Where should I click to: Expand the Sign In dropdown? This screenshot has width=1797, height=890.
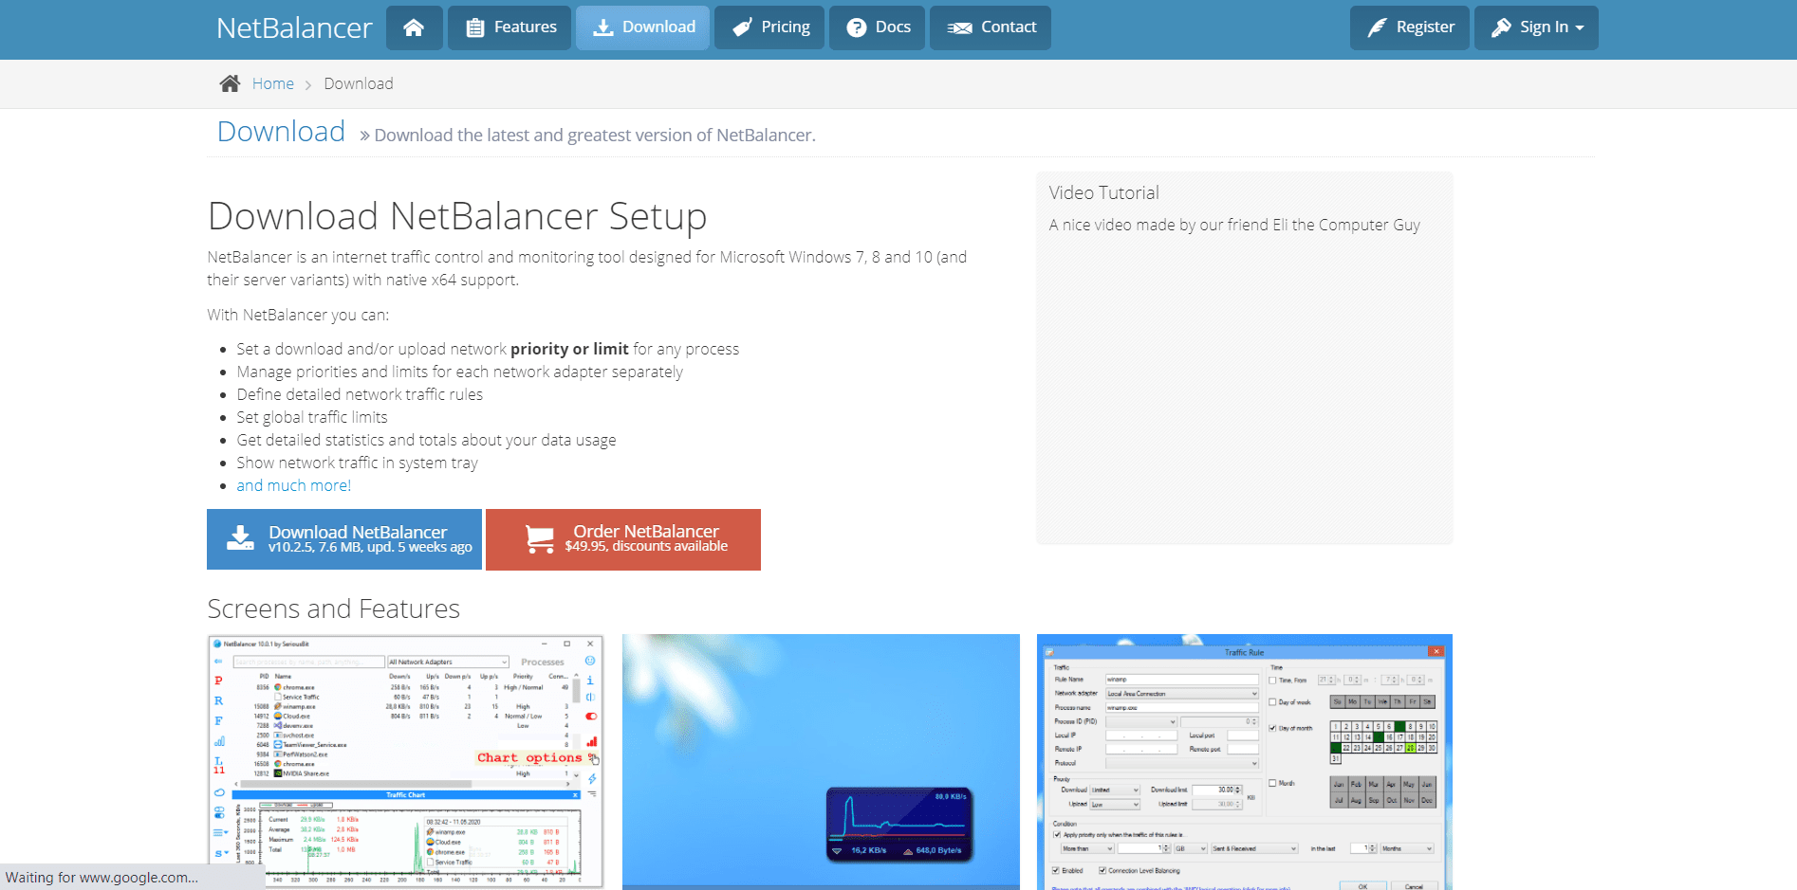pyautogui.click(x=1536, y=27)
